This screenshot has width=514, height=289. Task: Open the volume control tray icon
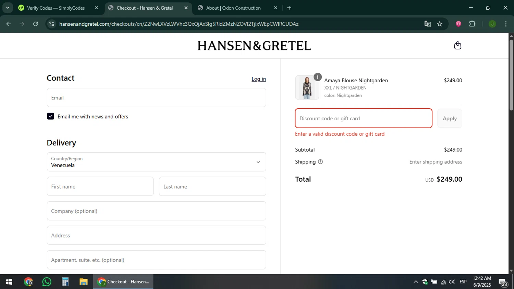point(452,282)
